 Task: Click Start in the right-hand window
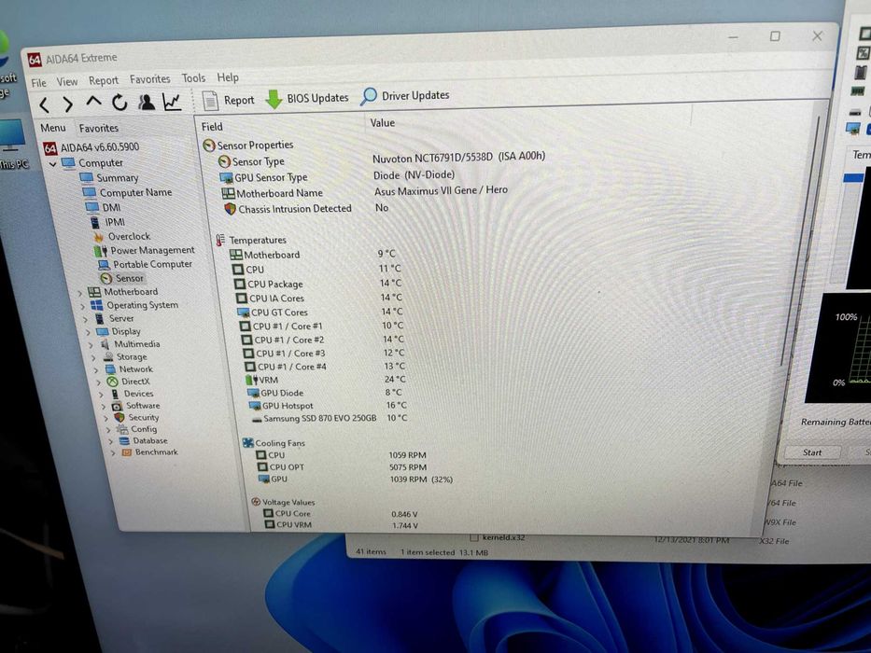[x=811, y=452]
